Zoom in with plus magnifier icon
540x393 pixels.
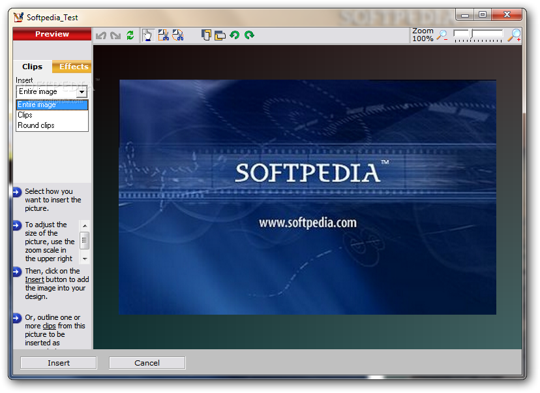pyautogui.click(x=514, y=35)
